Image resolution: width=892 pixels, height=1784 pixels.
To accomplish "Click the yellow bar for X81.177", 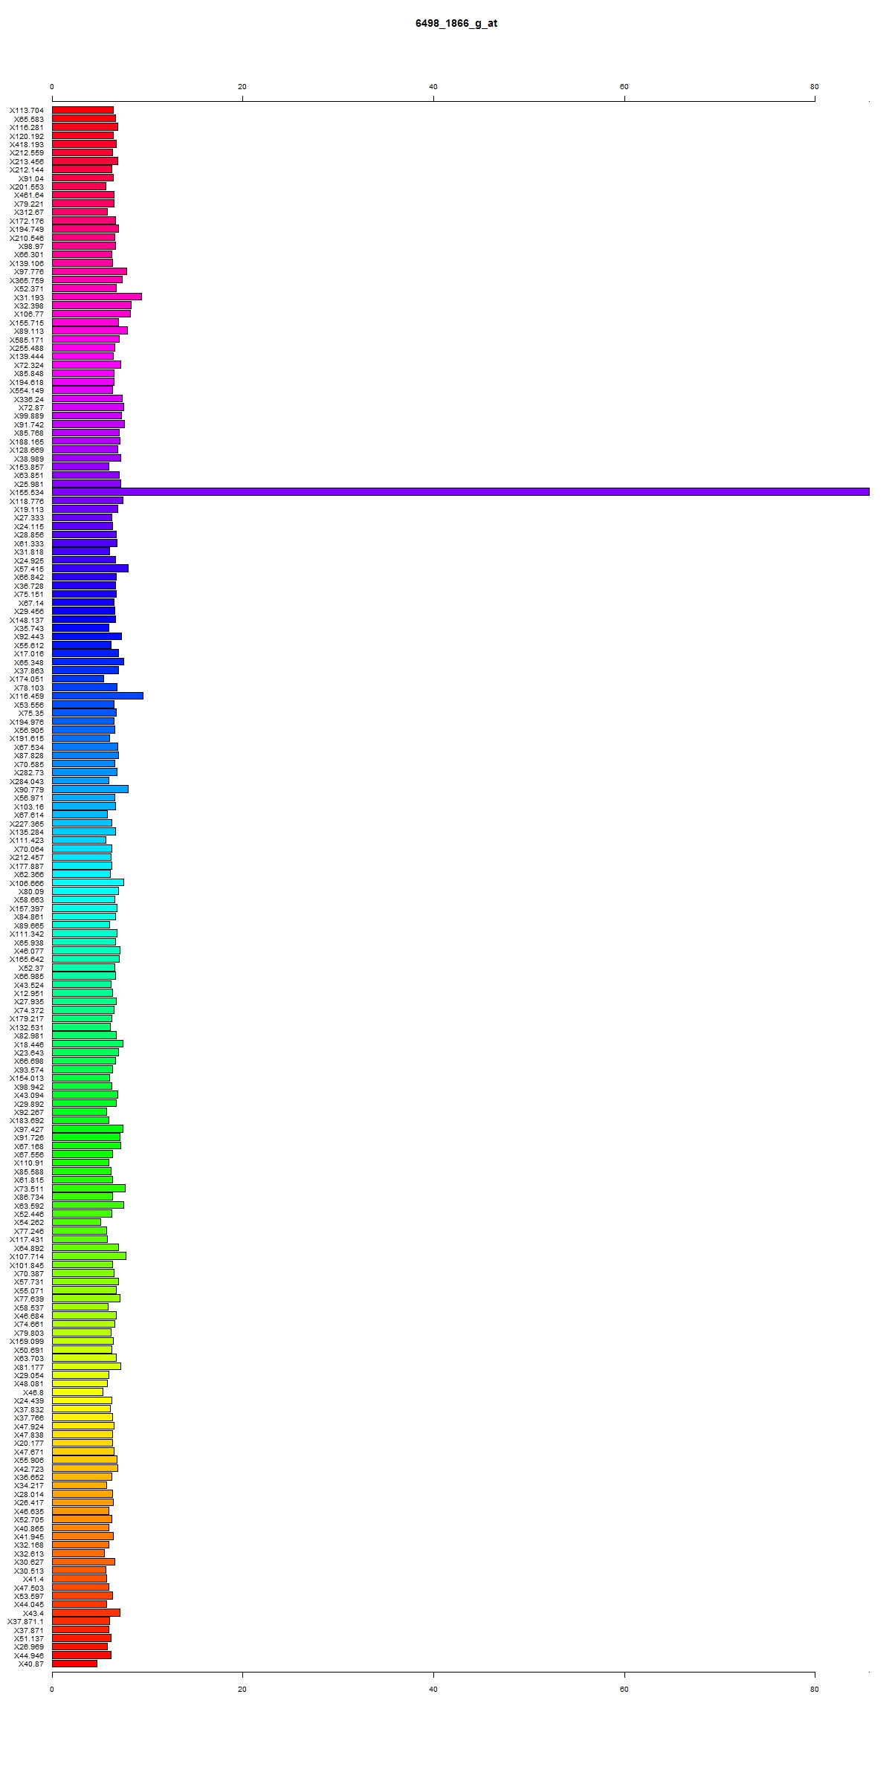I will pos(86,1366).
